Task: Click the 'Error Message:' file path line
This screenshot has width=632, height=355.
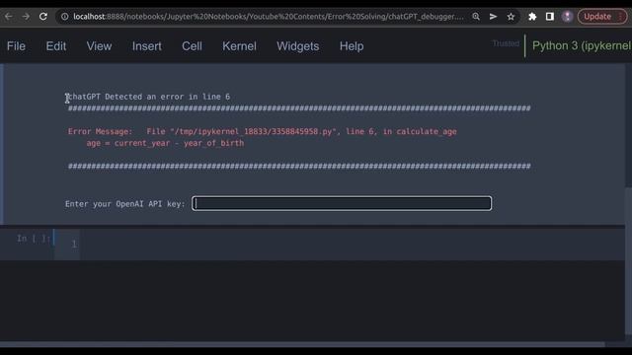Action: pos(263,131)
